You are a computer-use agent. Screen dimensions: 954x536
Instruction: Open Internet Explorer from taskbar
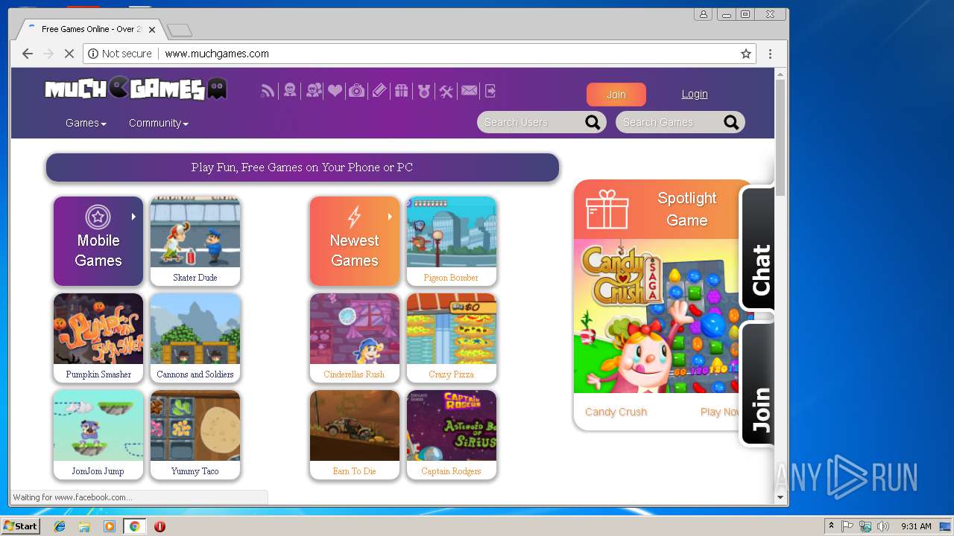click(x=60, y=526)
